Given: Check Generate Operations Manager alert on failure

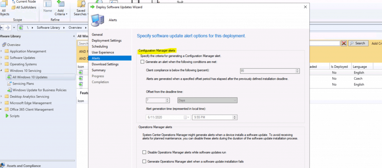Looking at the screenshot, I should click(x=144, y=161).
